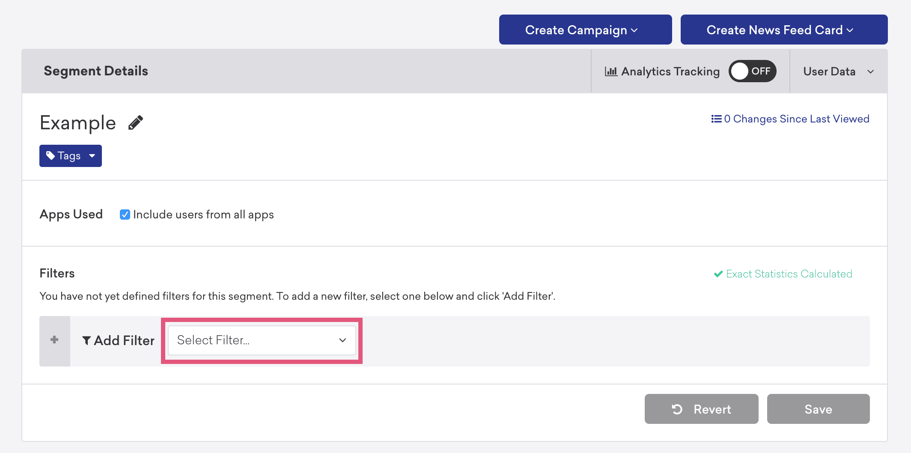Turn on the Analytics Tracking switch
Screen dimensions: 911x453
click(752, 71)
